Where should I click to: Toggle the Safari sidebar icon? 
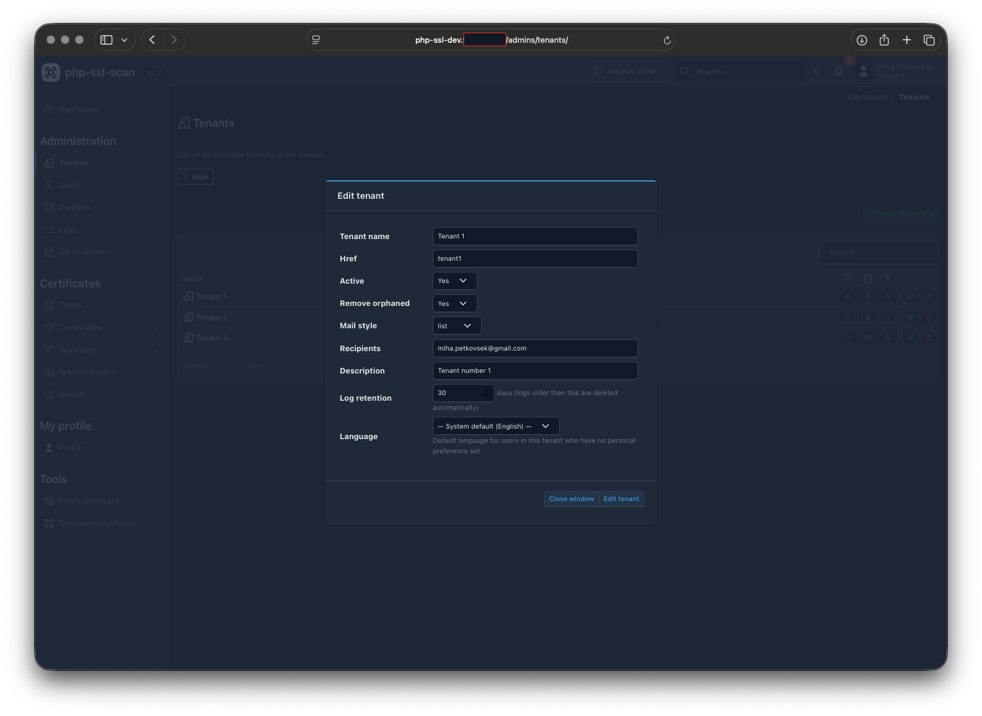(x=107, y=40)
